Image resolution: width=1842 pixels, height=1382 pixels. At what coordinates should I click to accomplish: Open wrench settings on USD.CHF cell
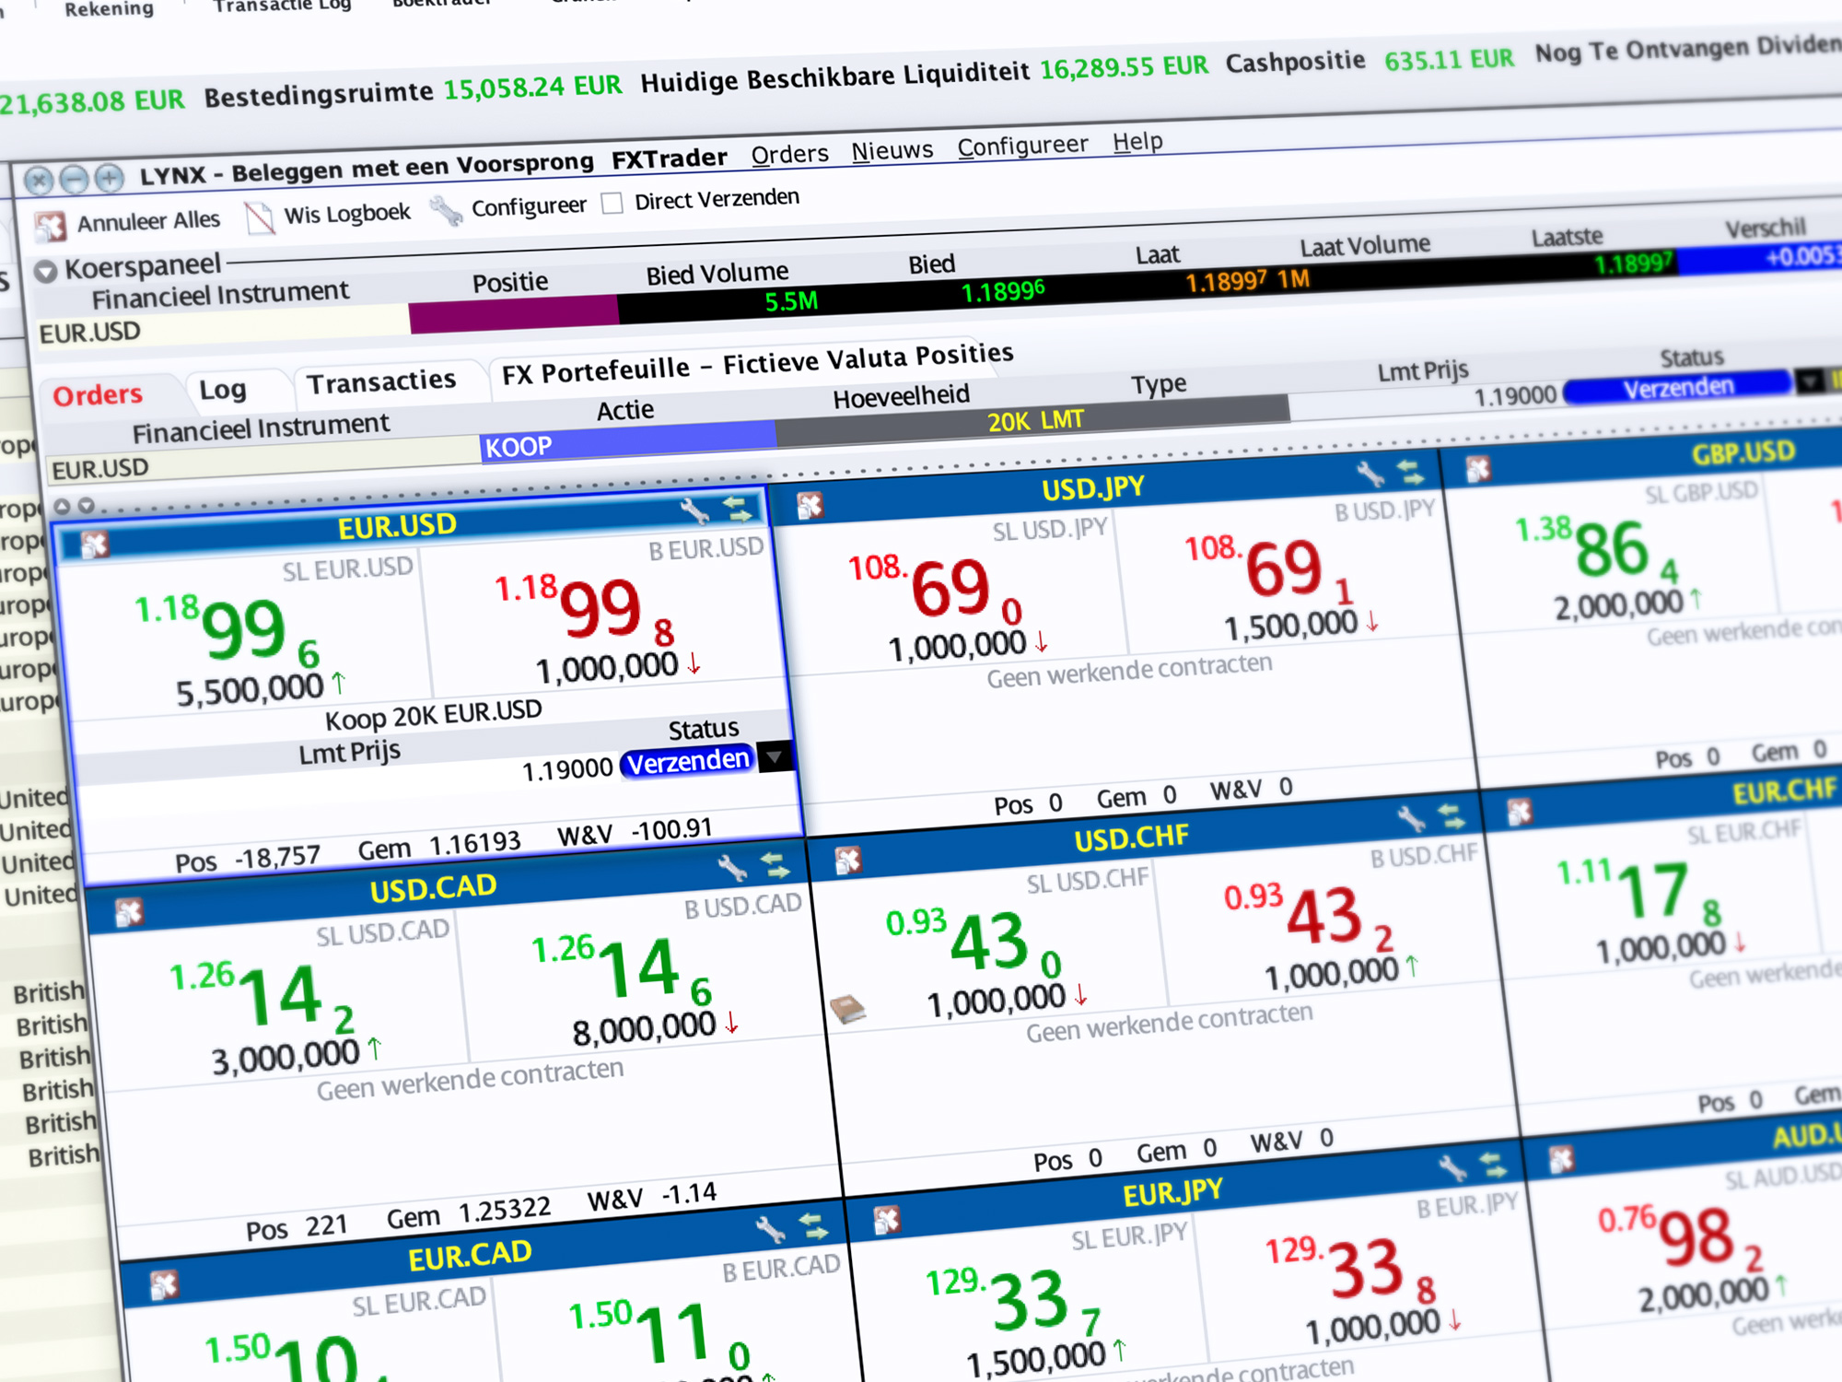tap(1410, 819)
